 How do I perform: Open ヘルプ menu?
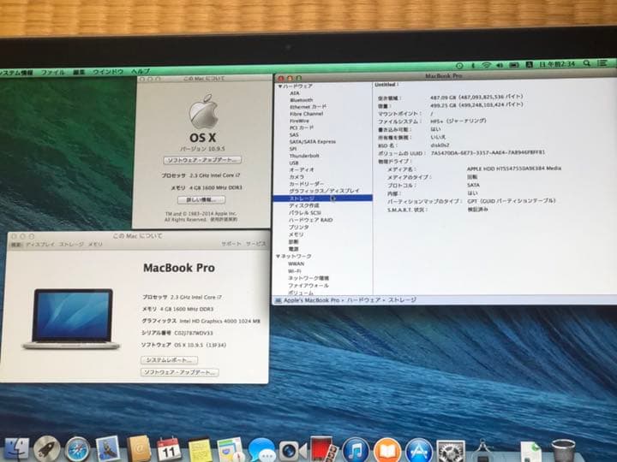click(140, 72)
